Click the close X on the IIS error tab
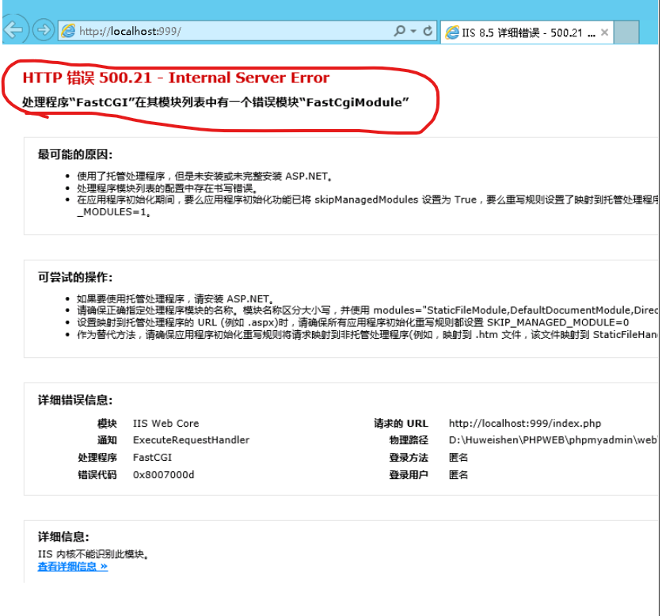Image resolution: width=662 pixels, height=616 pixels. click(604, 32)
